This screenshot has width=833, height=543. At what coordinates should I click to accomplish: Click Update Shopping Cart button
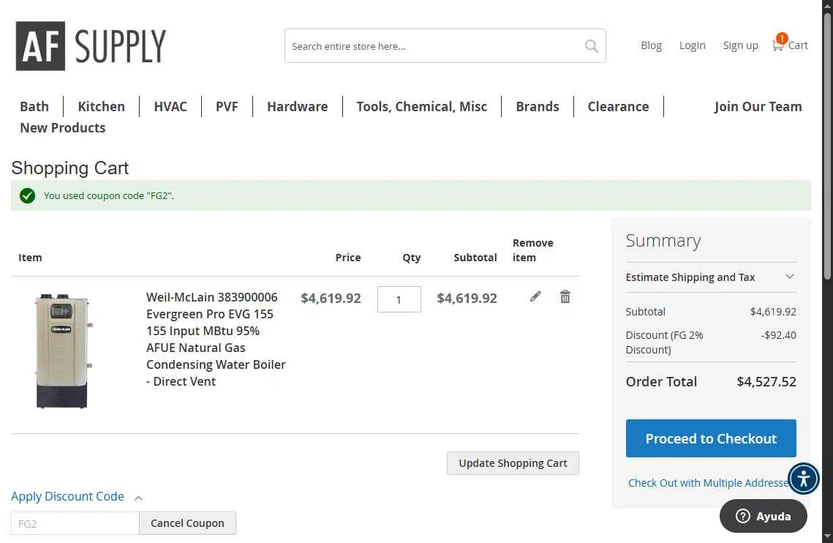click(513, 463)
